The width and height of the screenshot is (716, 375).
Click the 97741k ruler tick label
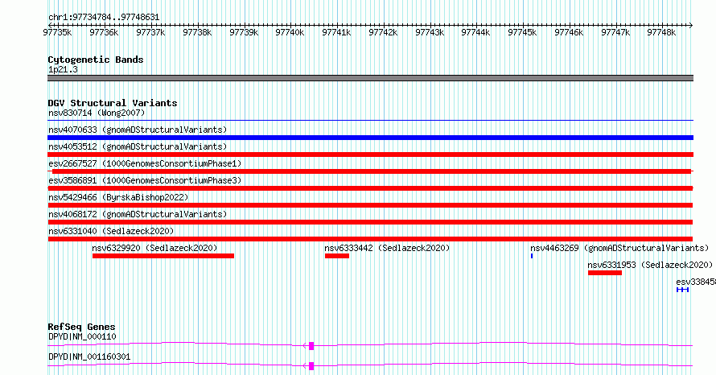coord(336,32)
